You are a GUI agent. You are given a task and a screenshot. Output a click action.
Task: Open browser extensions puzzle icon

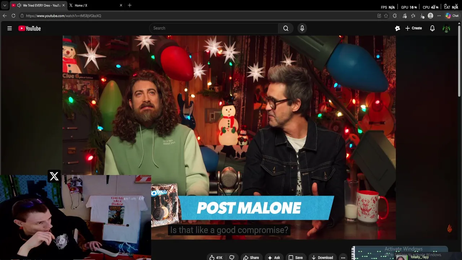pyautogui.click(x=395, y=16)
